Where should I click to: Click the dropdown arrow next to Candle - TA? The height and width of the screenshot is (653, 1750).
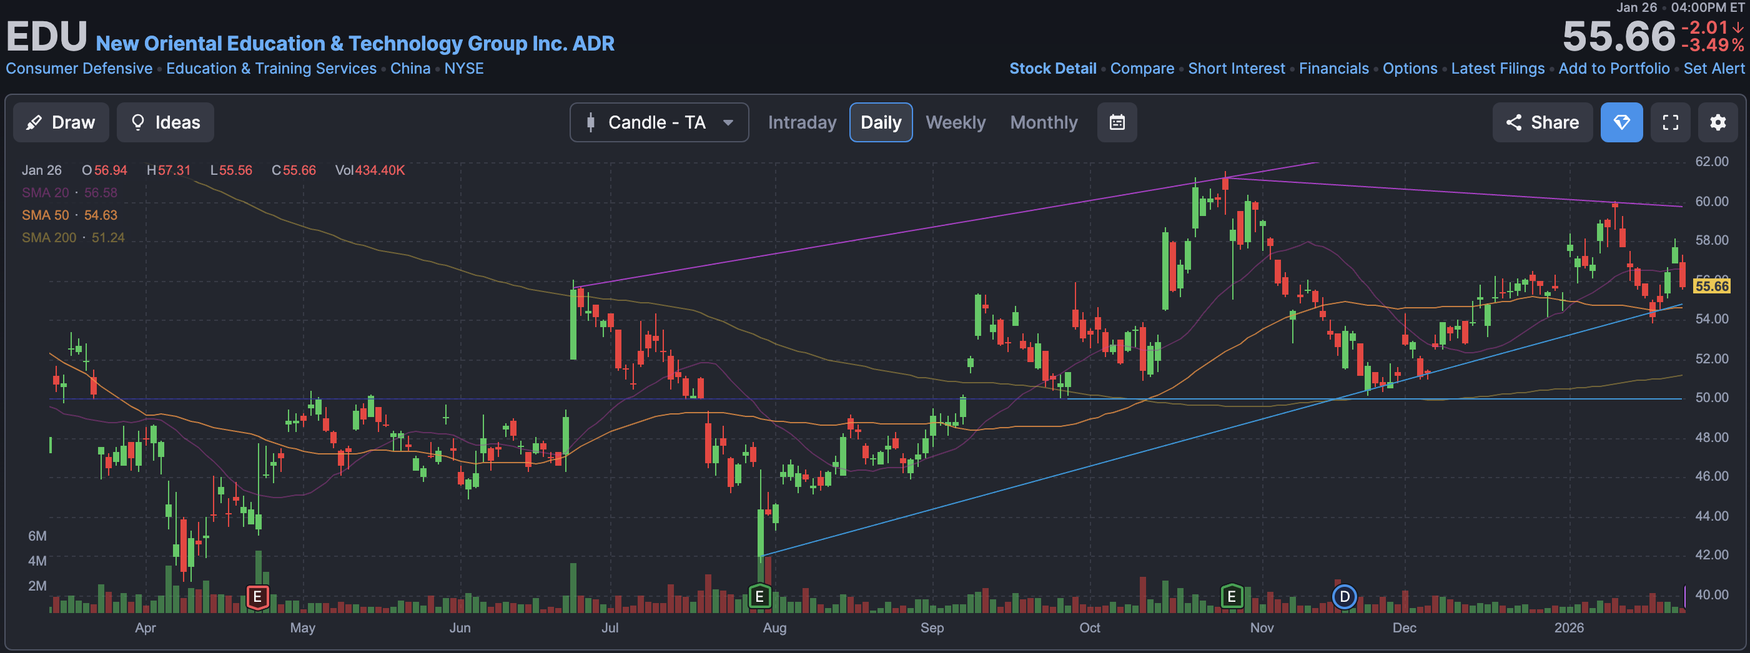point(728,123)
